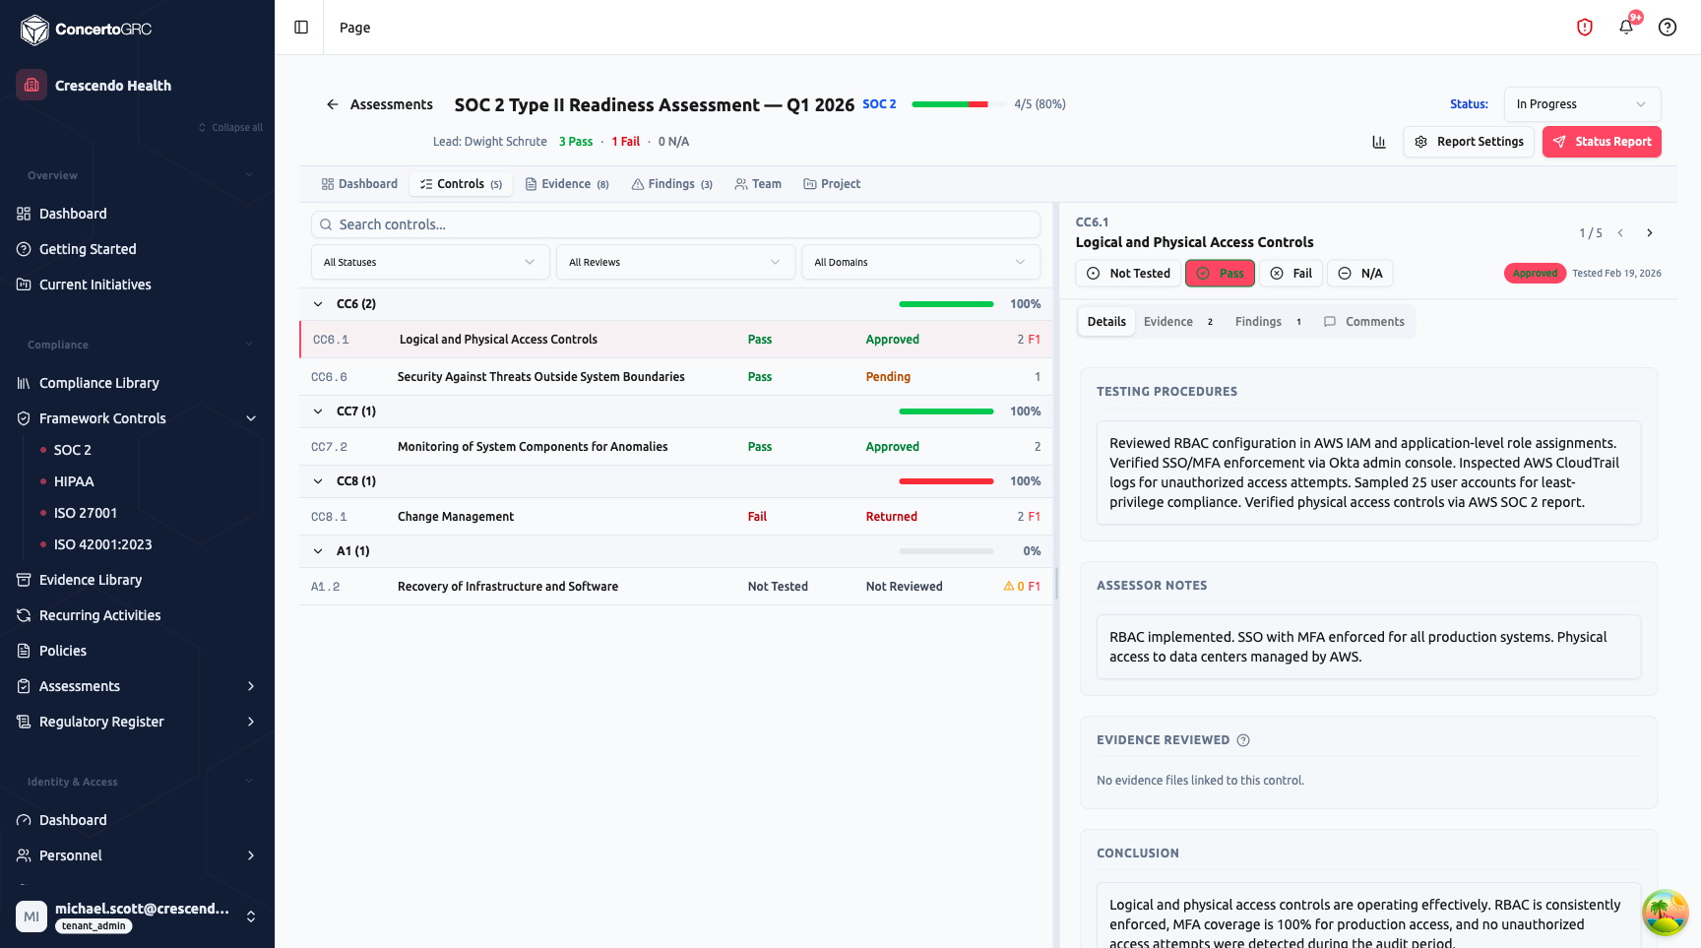Expand Regulatory Register in sidebar
Image resolution: width=1701 pixels, height=948 pixels.
(251, 722)
